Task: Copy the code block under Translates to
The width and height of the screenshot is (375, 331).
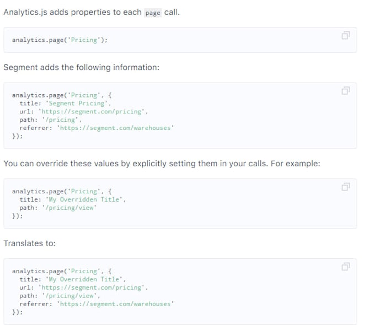Action: point(345,267)
